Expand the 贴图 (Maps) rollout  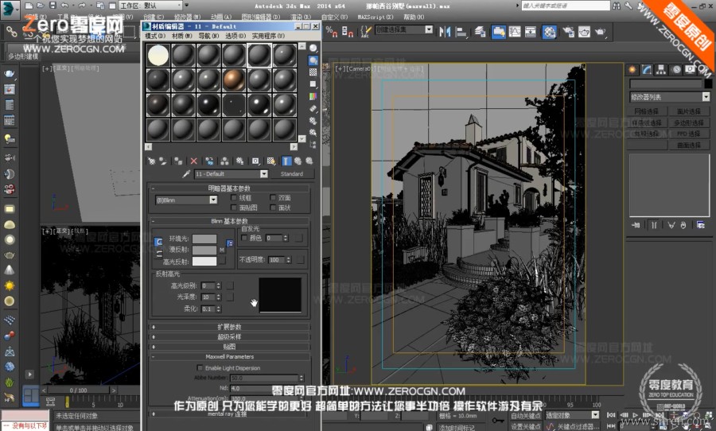tap(229, 347)
